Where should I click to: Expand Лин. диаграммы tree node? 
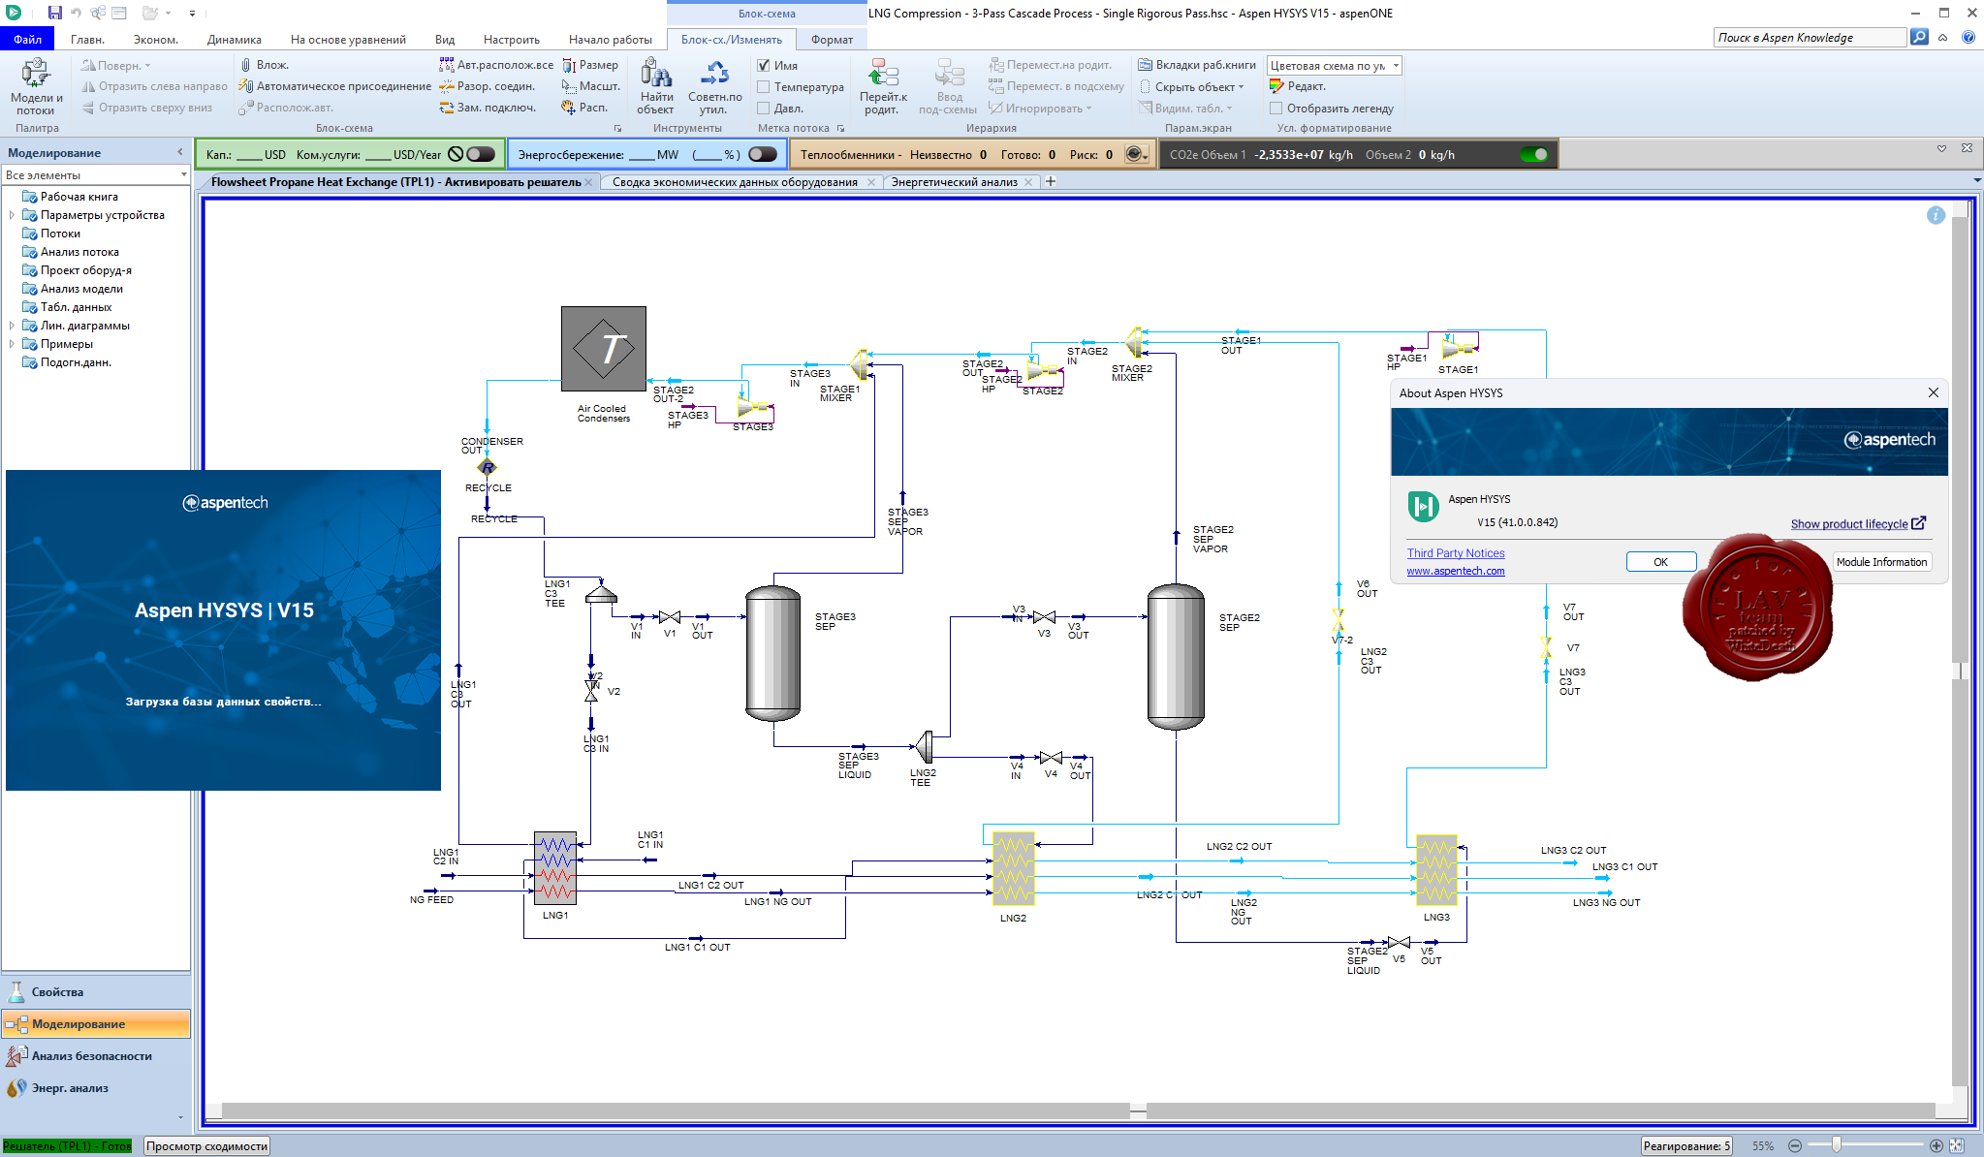click(12, 326)
